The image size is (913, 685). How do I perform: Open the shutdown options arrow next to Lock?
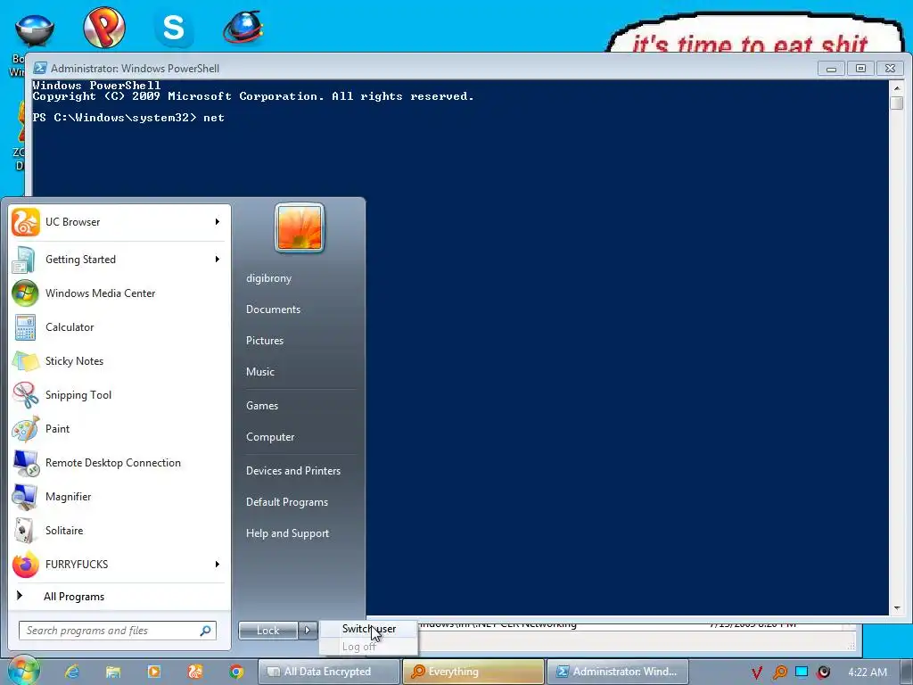pos(308,631)
